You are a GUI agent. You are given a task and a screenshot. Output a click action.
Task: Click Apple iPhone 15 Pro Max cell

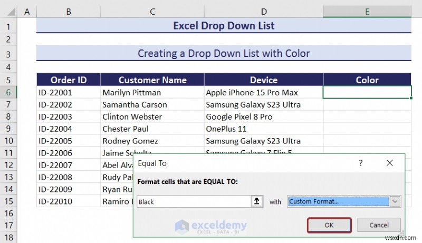[264, 92]
